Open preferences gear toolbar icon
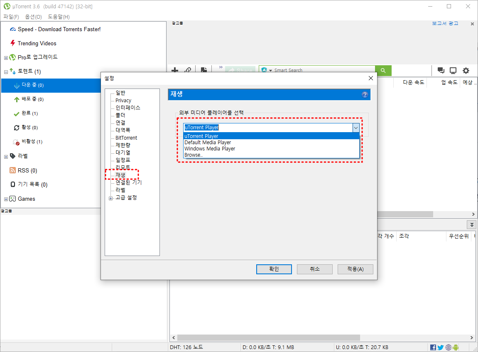This screenshot has width=478, height=352. coord(466,71)
